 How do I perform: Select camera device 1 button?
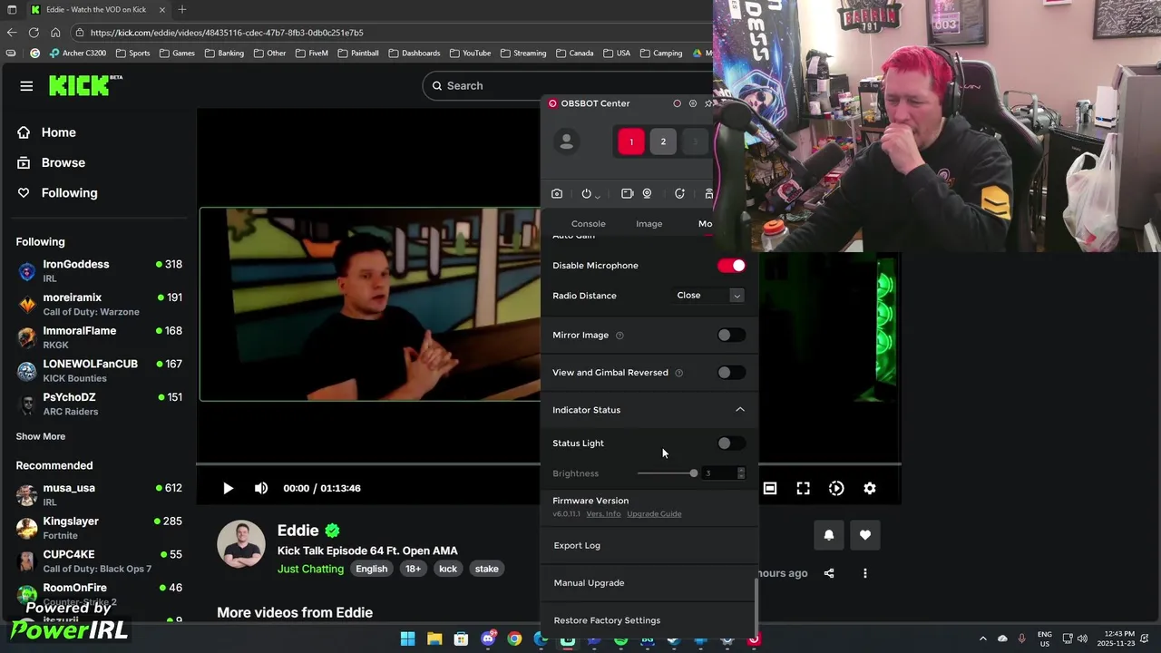[631, 141]
